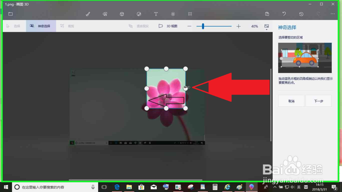Open the 2D shapes tool
The height and width of the screenshot is (192, 342).
pos(105,14)
